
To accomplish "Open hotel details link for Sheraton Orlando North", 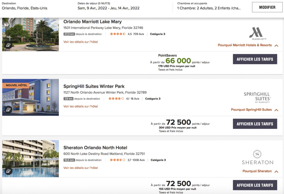I will coord(80,168).
